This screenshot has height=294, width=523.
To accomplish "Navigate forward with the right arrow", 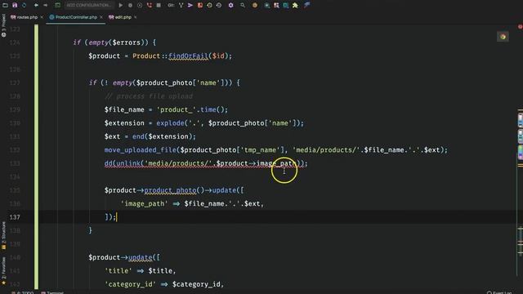I will 46,5.
